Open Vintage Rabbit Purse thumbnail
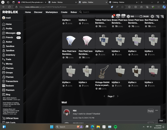This screenshot has height=130, width=167. click(103, 72)
